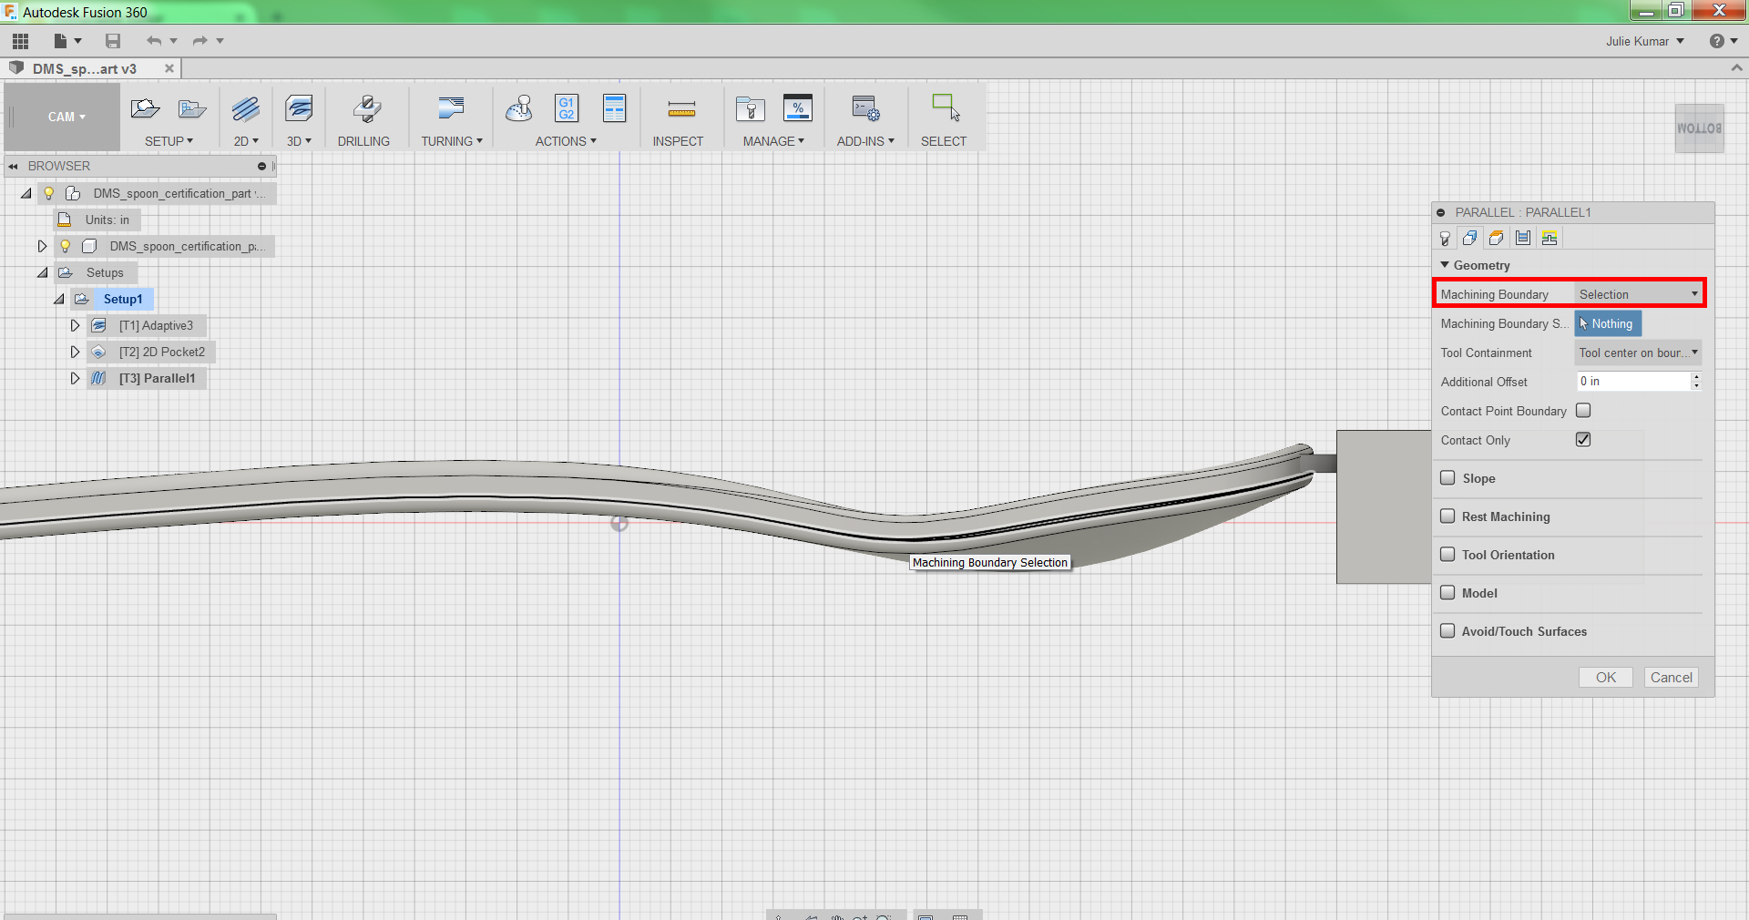The height and width of the screenshot is (920, 1749).
Task: Click the Save disk icon
Action: (113, 41)
